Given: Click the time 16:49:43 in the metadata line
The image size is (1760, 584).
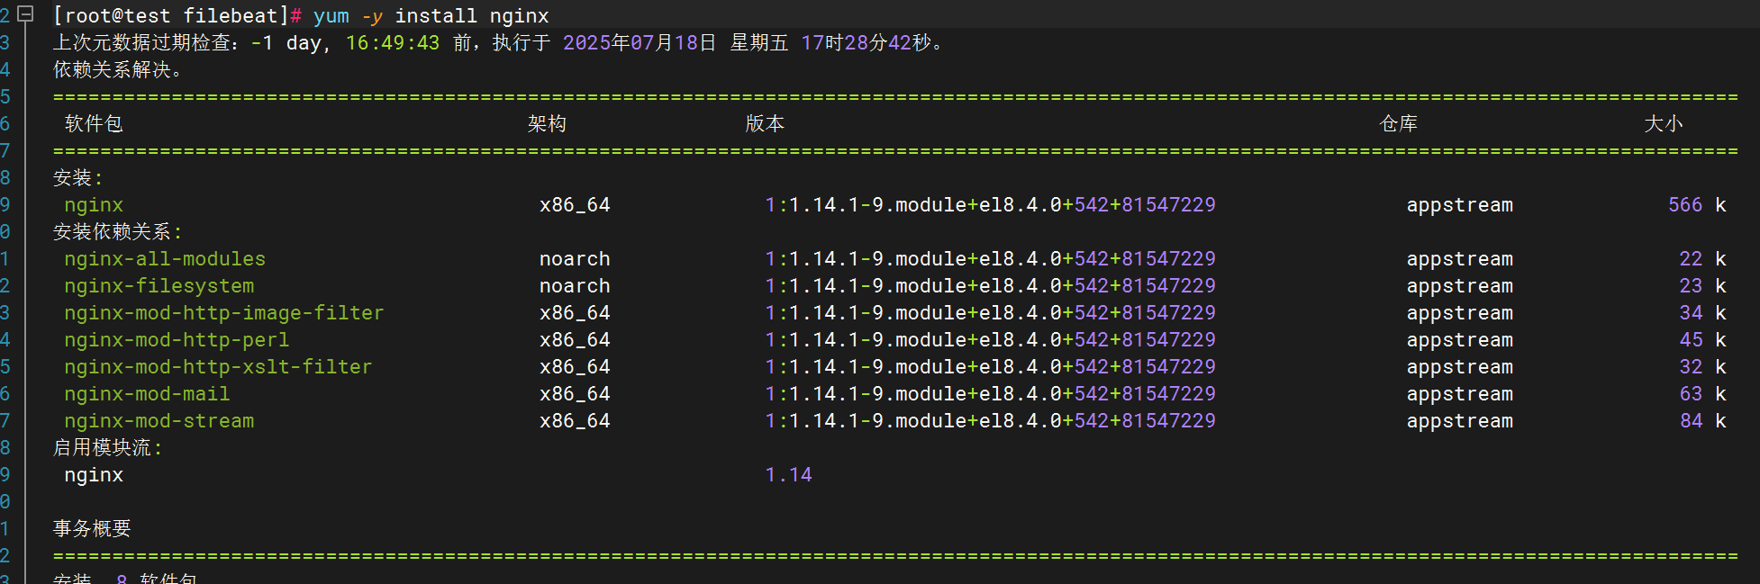Looking at the screenshot, I should (393, 43).
